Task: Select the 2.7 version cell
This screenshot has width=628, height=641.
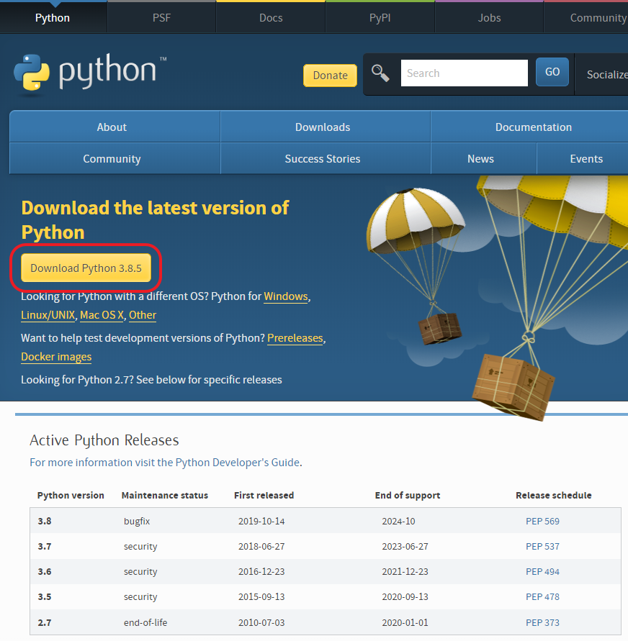Action: [45, 622]
